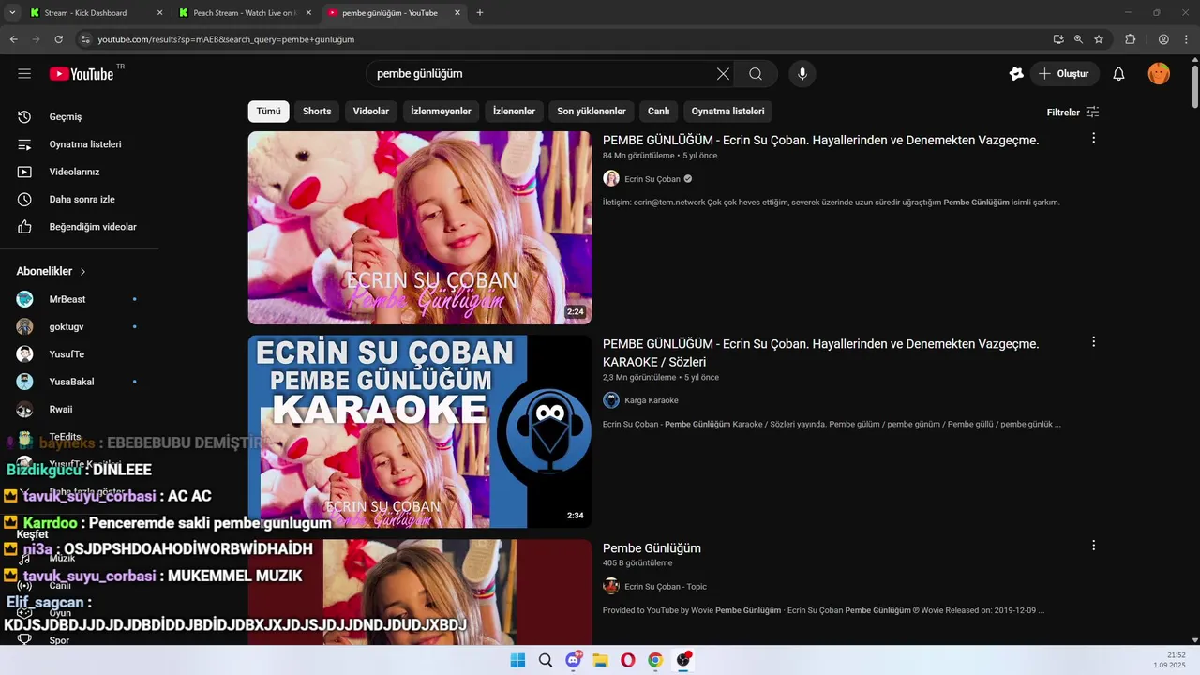
Task: Open Filtreler search filters
Action: point(1072,112)
